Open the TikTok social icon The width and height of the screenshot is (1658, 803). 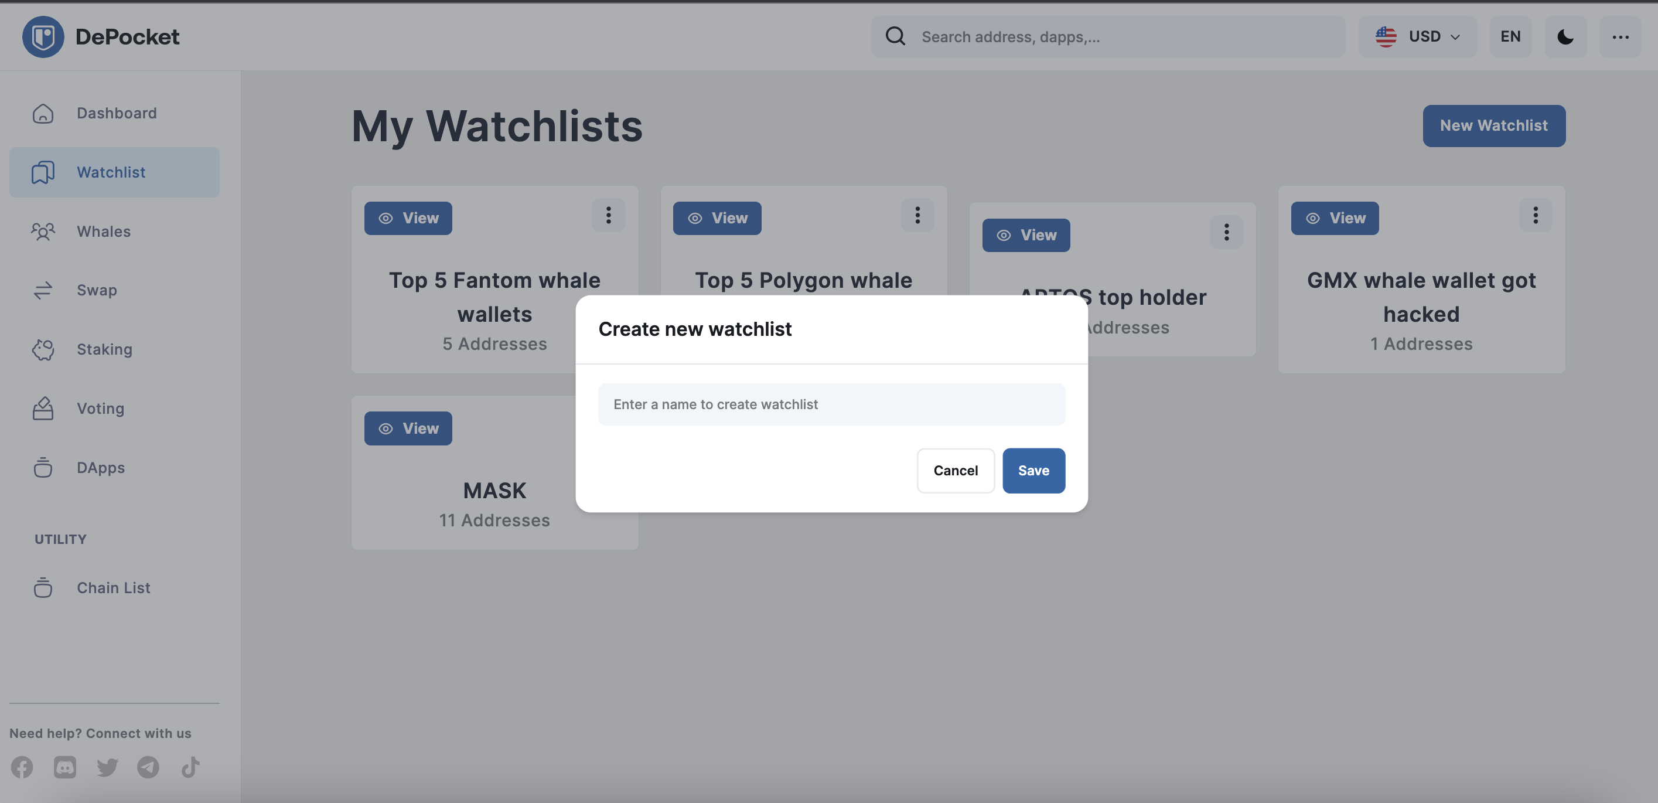(x=190, y=767)
